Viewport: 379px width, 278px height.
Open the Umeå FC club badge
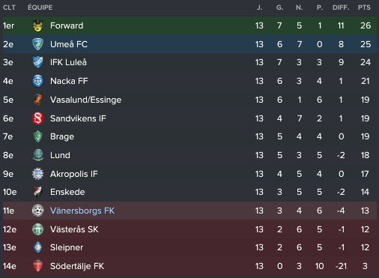tap(38, 44)
